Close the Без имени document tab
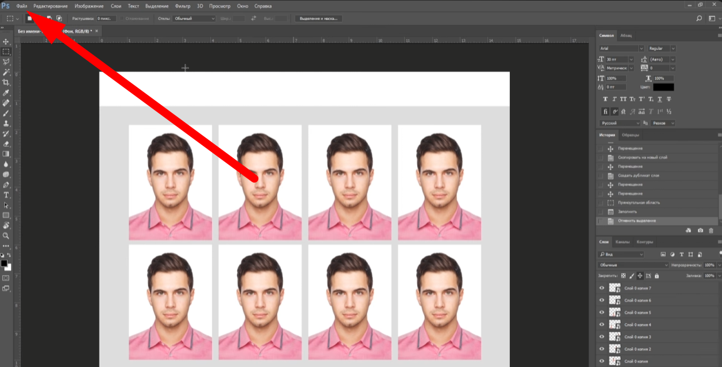 click(97, 31)
